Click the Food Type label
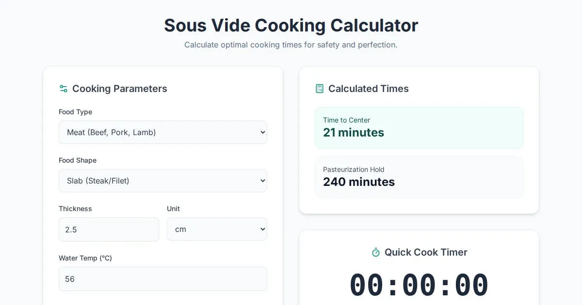The width and height of the screenshot is (582, 305). 75,112
